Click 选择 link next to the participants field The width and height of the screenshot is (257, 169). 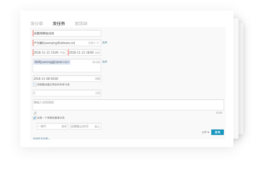[x=105, y=62]
